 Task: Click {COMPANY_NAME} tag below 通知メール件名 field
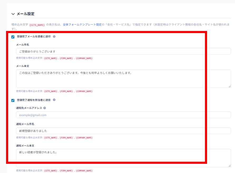(x=84, y=138)
